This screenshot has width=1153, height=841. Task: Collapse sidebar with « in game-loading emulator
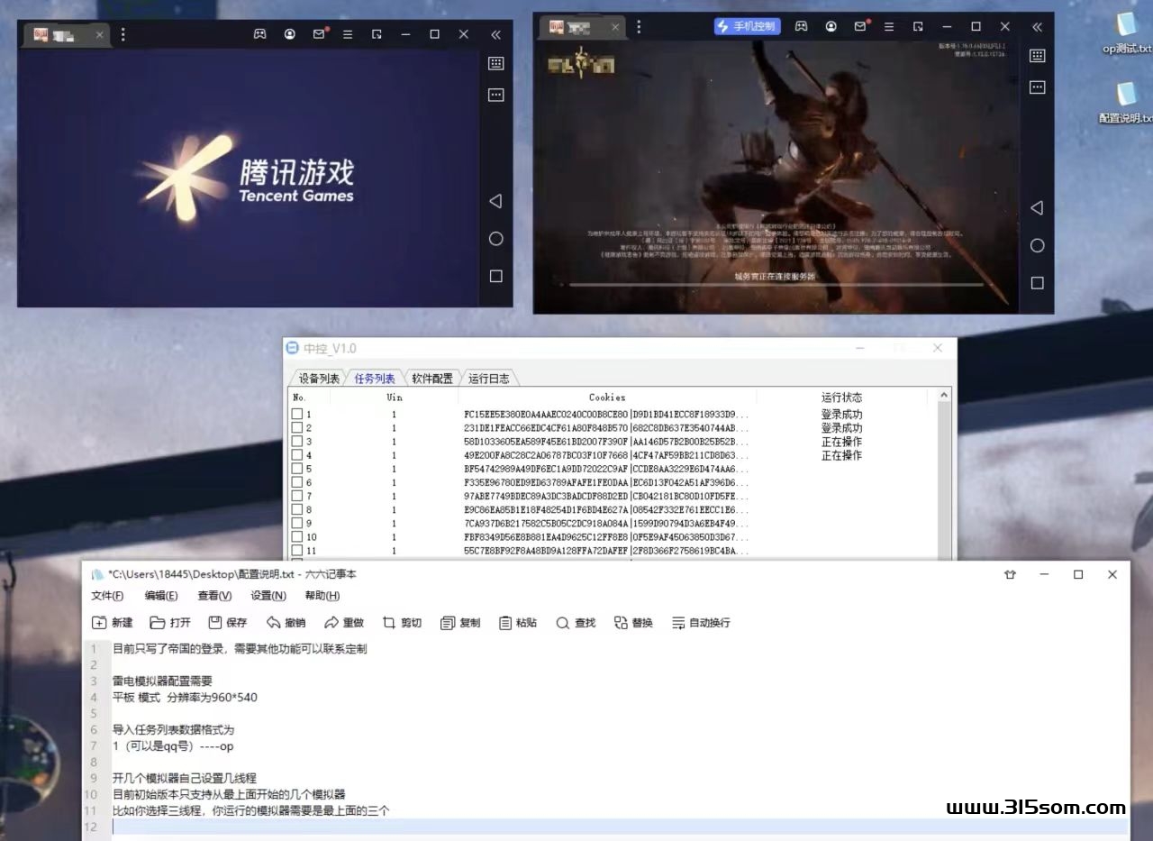(1037, 27)
